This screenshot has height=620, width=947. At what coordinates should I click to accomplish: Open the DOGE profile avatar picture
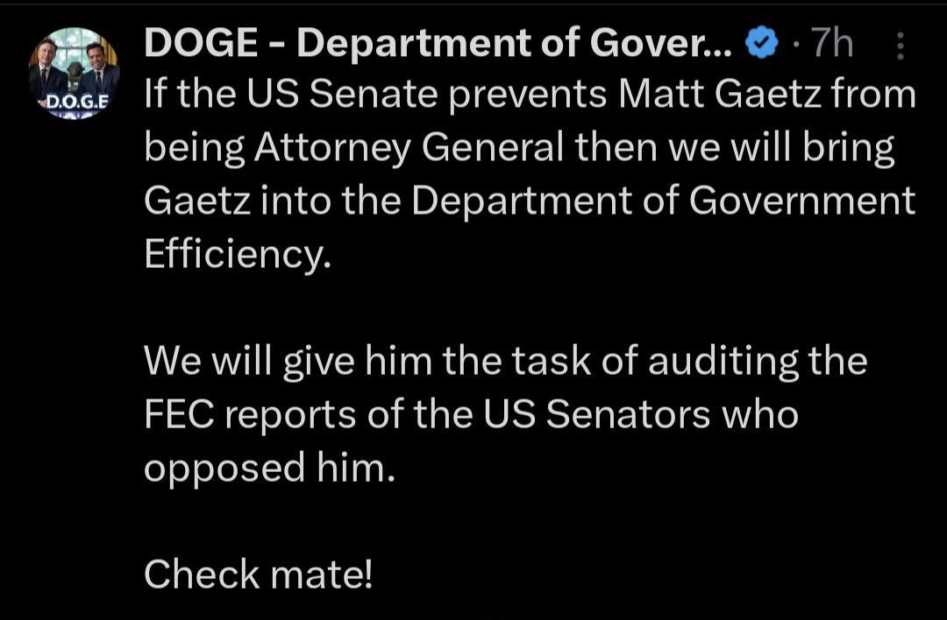coord(74,74)
